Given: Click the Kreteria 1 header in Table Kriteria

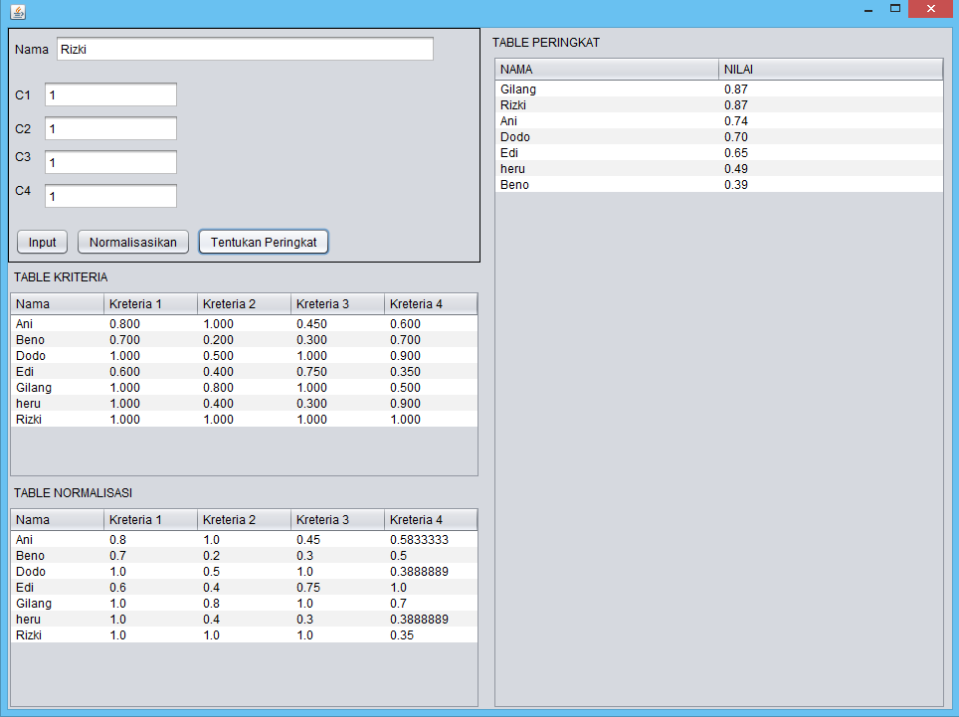Looking at the screenshot, I should (150, 303).
